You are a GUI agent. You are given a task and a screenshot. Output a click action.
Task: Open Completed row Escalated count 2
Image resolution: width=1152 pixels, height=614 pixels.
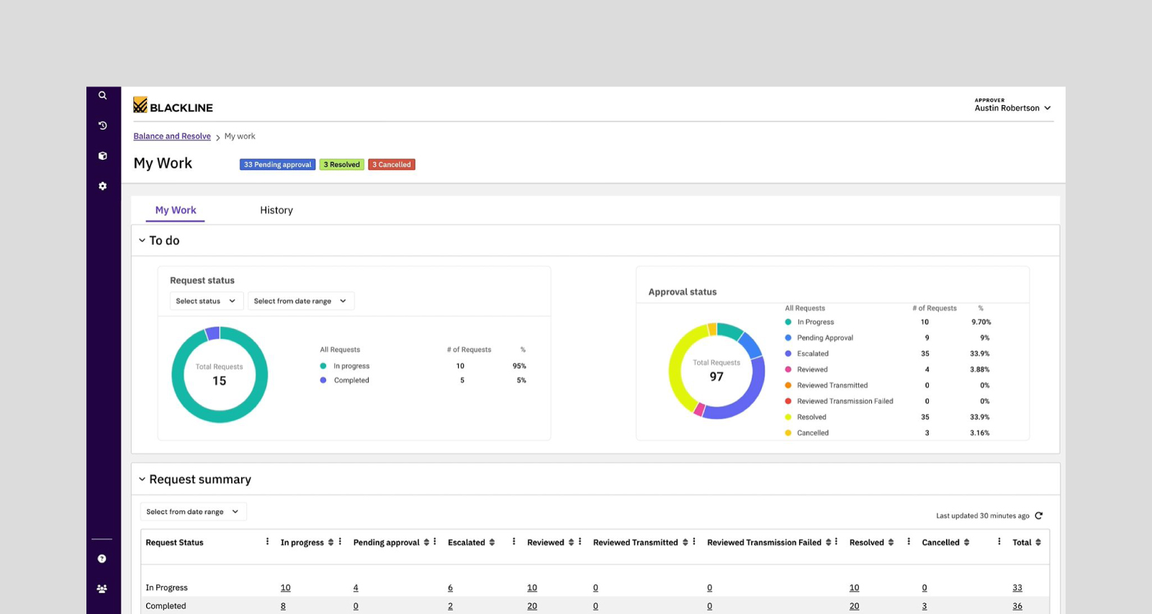click(x=450, y=606)
